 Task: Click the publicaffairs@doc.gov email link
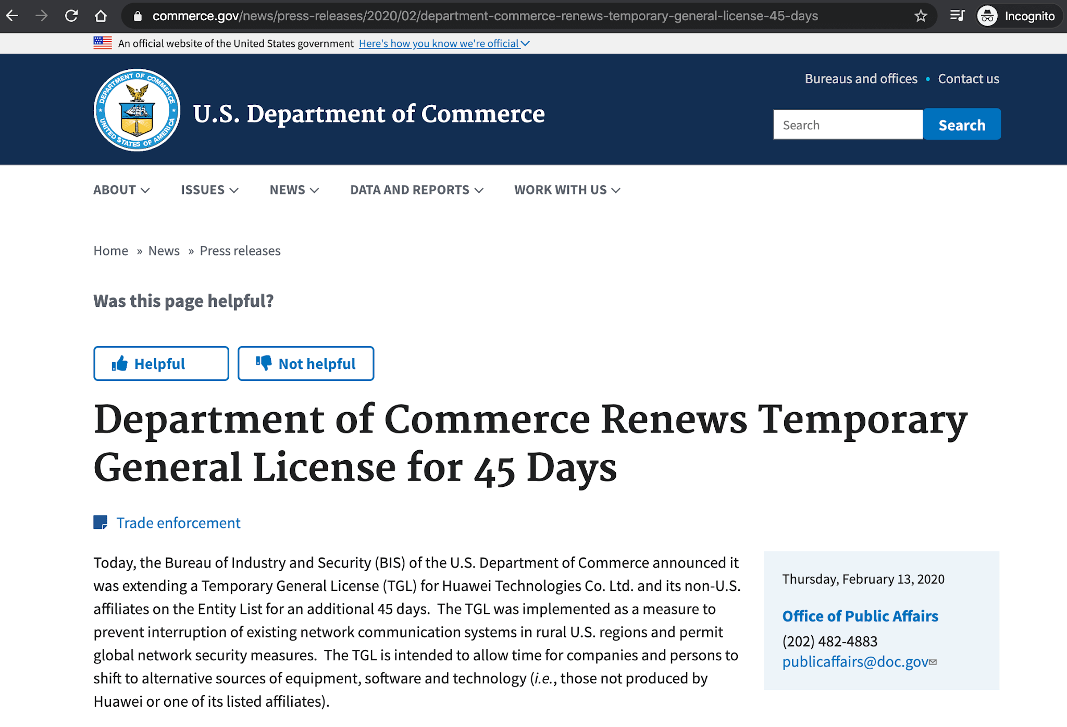(855, 662)
